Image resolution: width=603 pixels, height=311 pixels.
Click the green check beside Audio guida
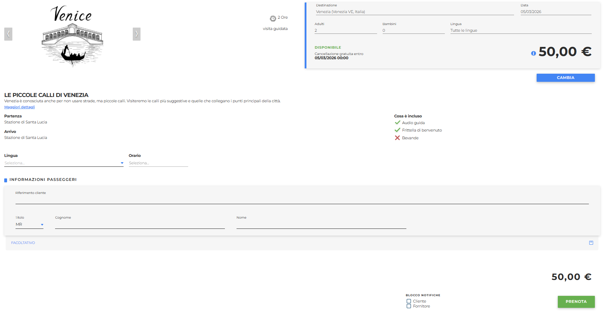click(x=397, y=122)
